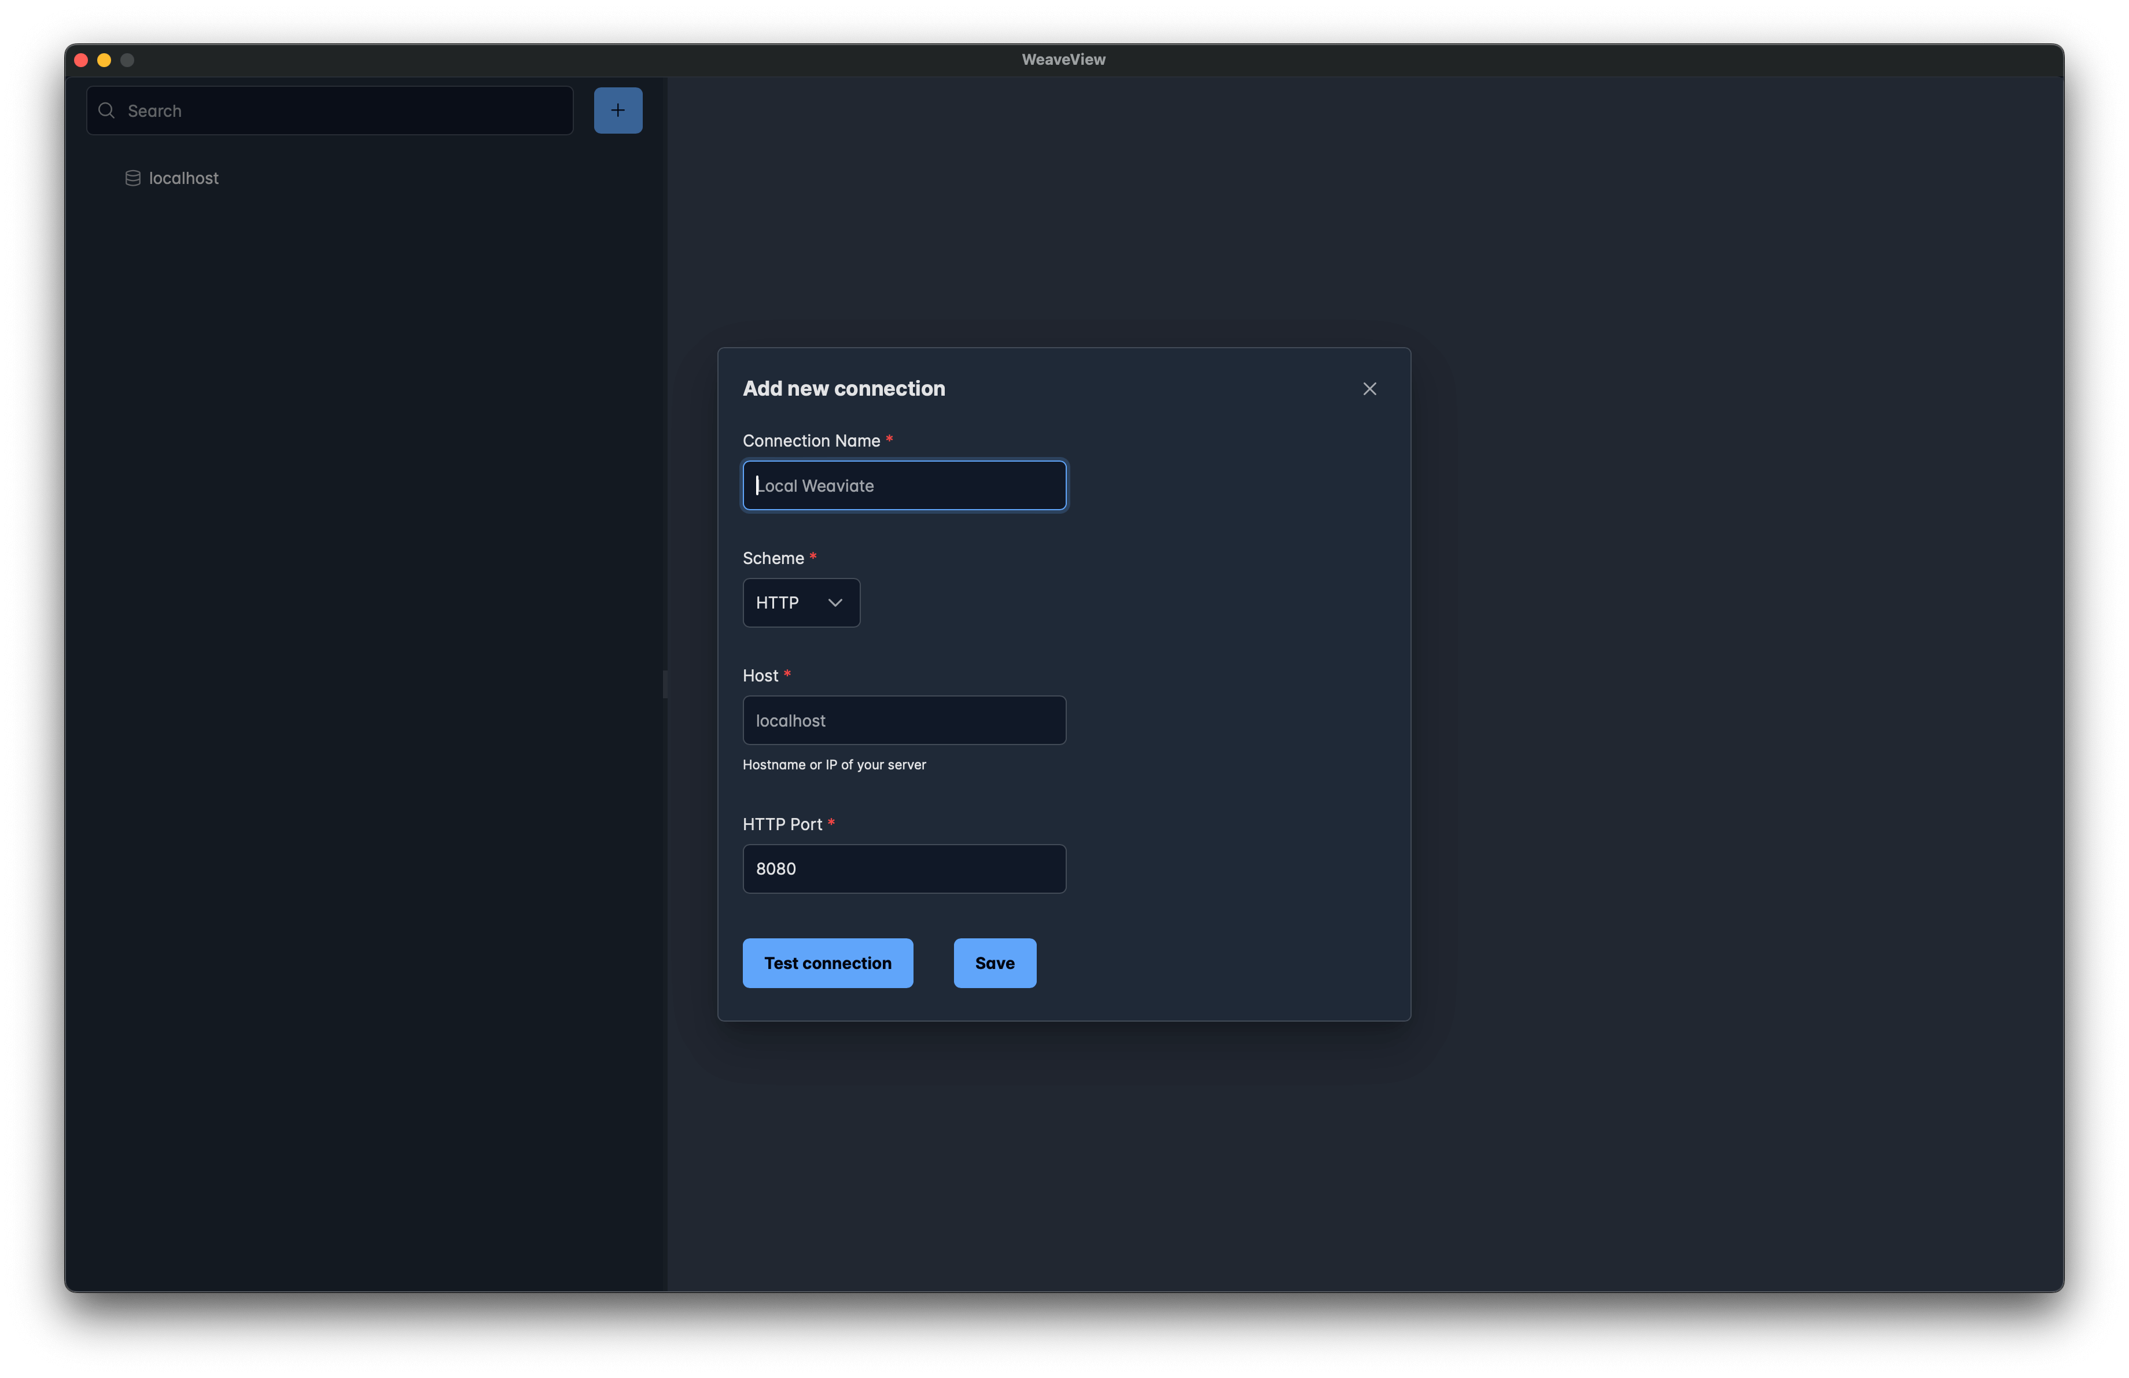This screenshot has height=1378, width=2129.
Task: Click the chevron arrow in the Scheme selector
Action: 835,603
